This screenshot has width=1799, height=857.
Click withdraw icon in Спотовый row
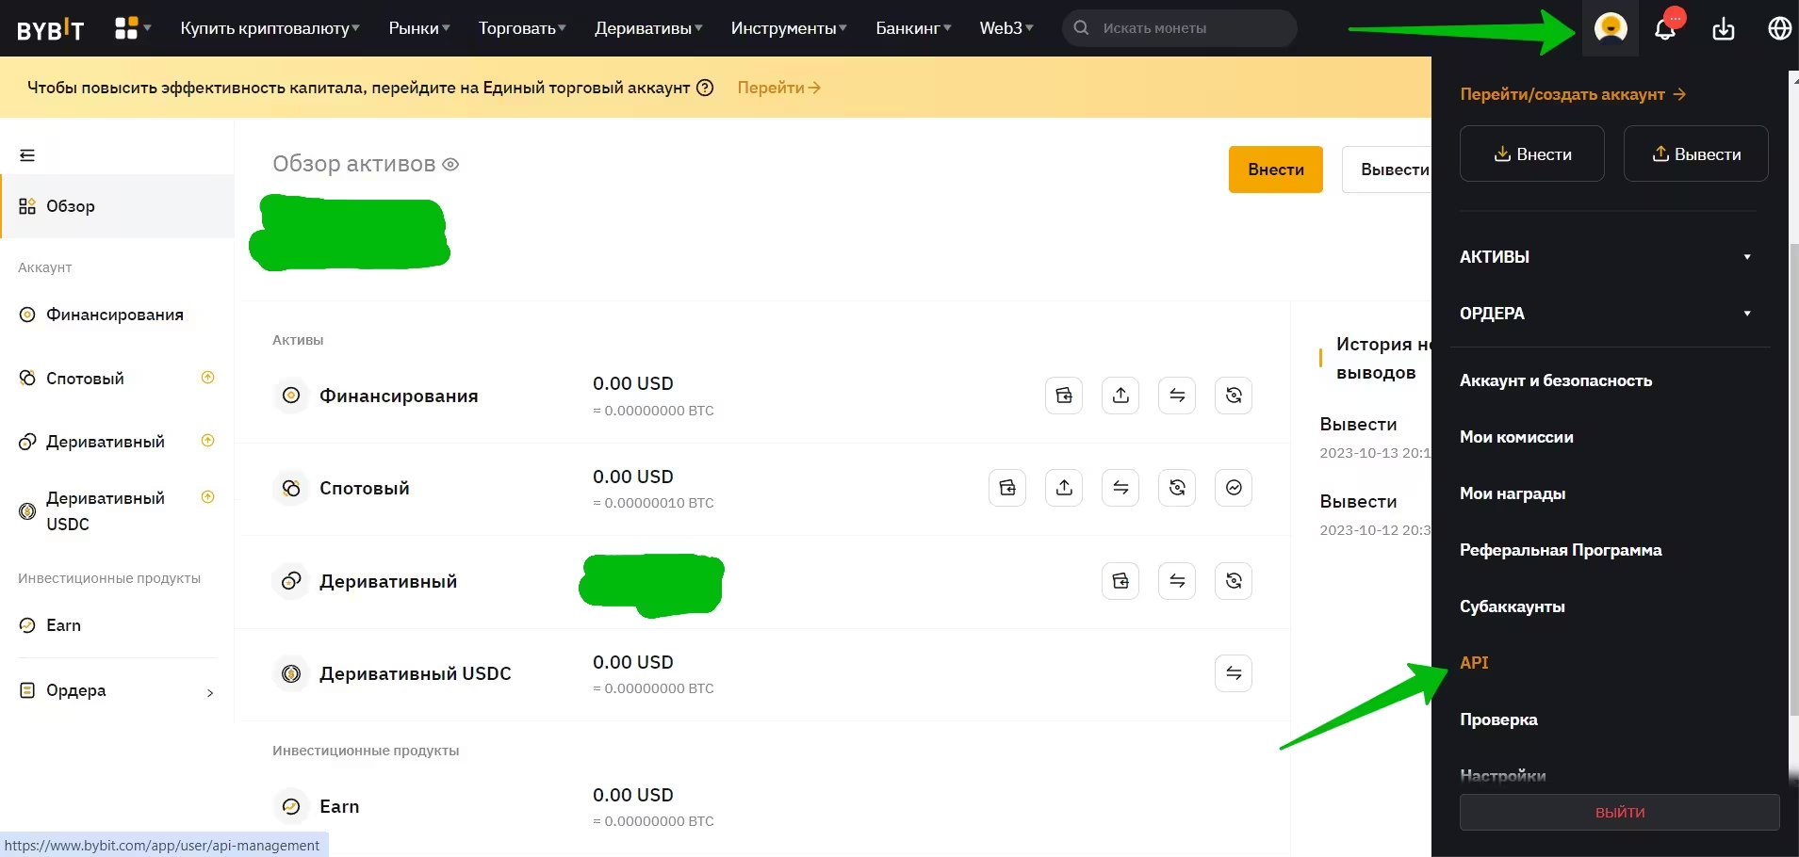(1064, 488)
